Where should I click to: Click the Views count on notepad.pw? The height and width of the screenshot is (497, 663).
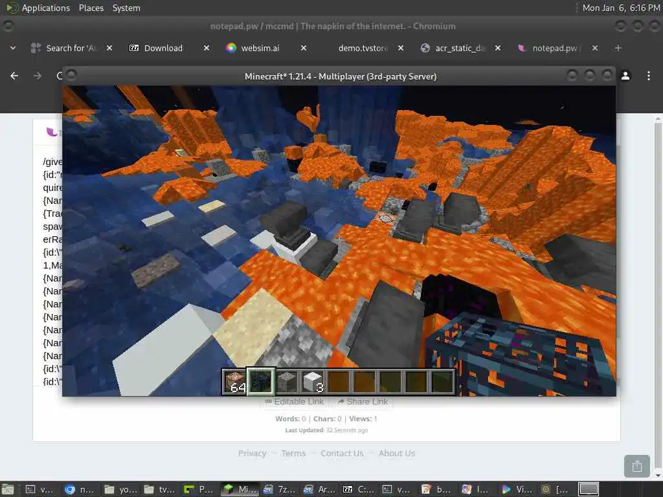[363, 419]
